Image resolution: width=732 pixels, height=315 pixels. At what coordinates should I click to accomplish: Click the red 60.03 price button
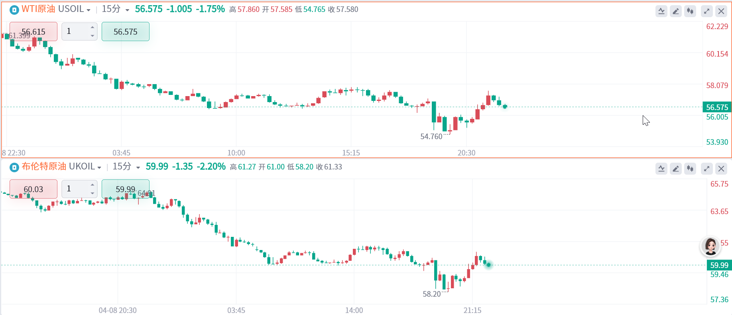tap(33, 189)
